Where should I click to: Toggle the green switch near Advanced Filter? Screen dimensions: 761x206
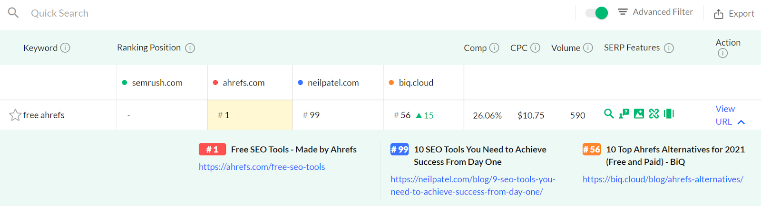pyautogui.click(x=596, y=13)
